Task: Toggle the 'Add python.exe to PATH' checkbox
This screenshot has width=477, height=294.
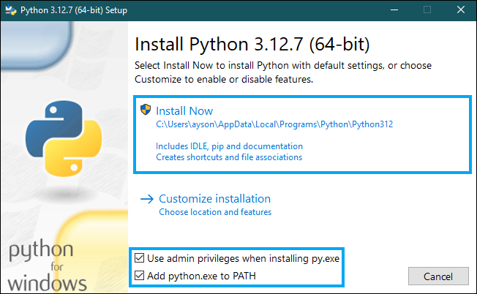Action: 140,276
